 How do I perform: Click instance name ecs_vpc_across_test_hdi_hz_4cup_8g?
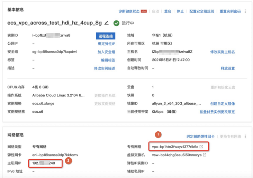tap(55, 23)
